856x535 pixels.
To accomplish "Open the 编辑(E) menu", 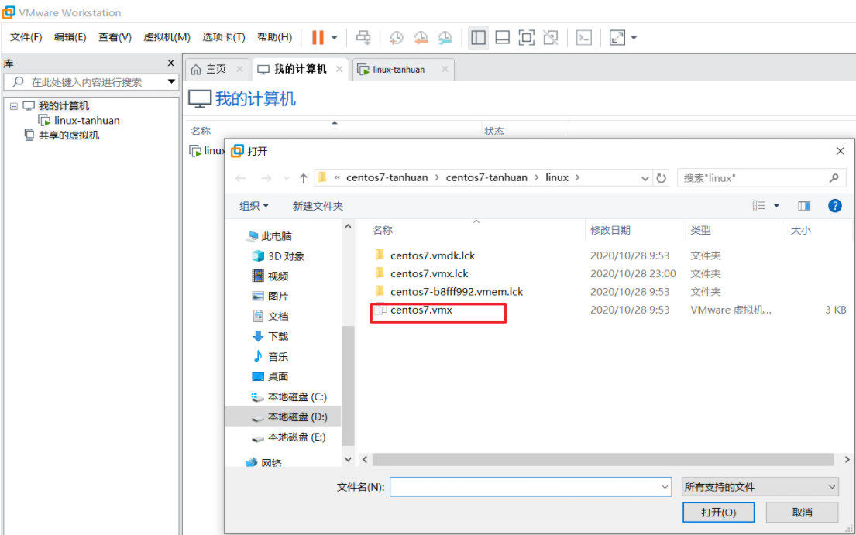I will 70,37.
